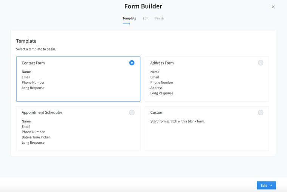
Task: Click 'Email' in Address Form card
Action: tap(155, 77)
